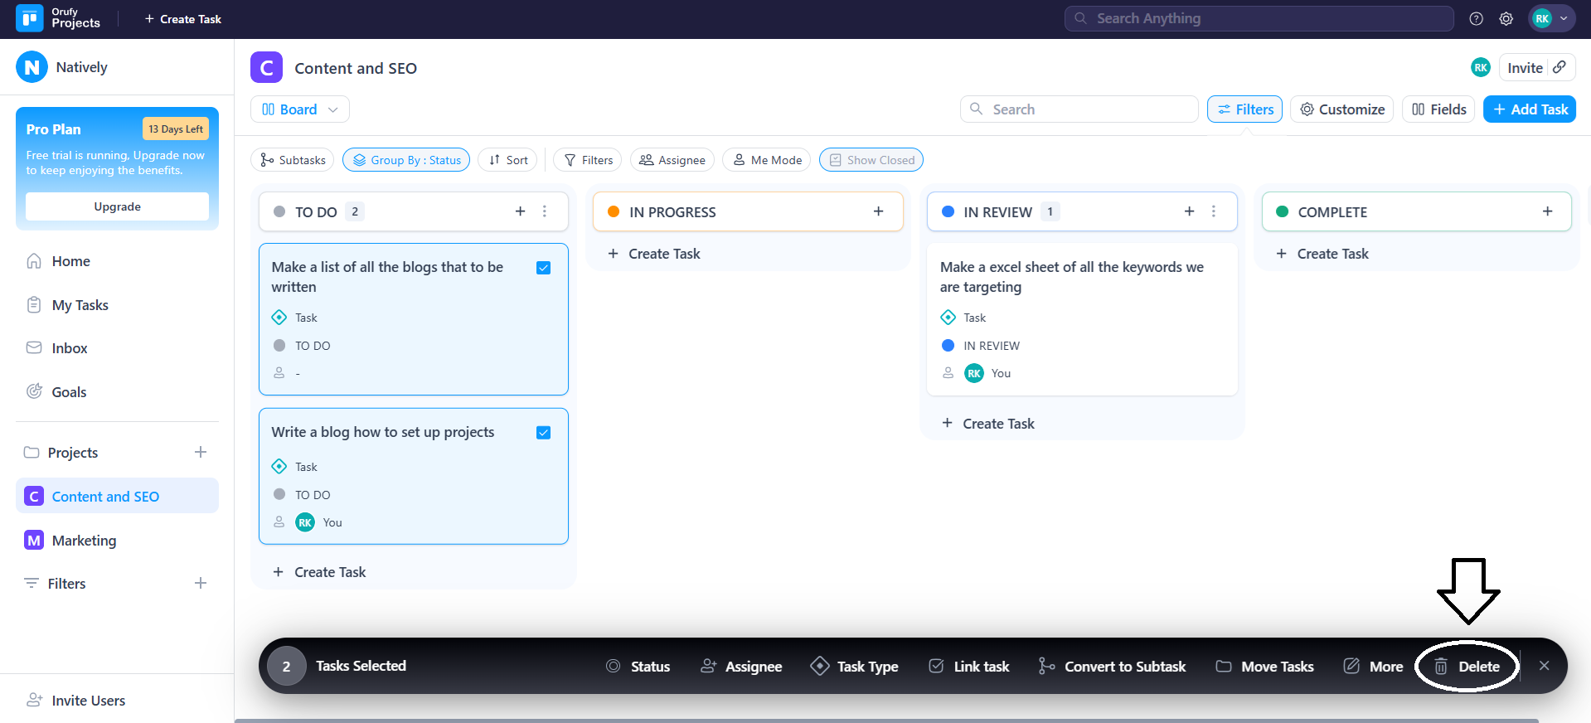The image size is (1591, 723).
Task: Click the Upgrade button
Action: coord(117,206)
